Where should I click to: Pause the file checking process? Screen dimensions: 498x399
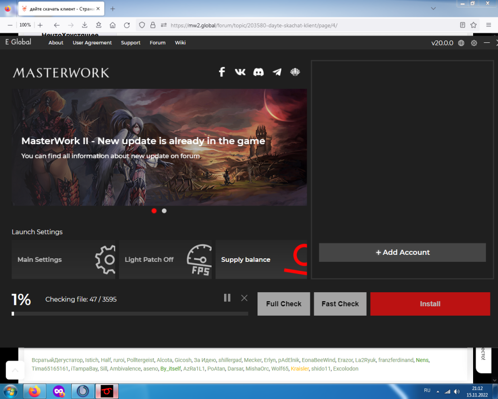[x=227, y=298]
